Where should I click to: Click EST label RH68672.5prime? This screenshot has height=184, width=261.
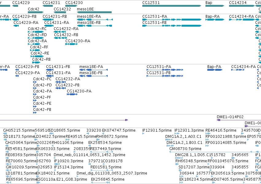coord(112,137)
